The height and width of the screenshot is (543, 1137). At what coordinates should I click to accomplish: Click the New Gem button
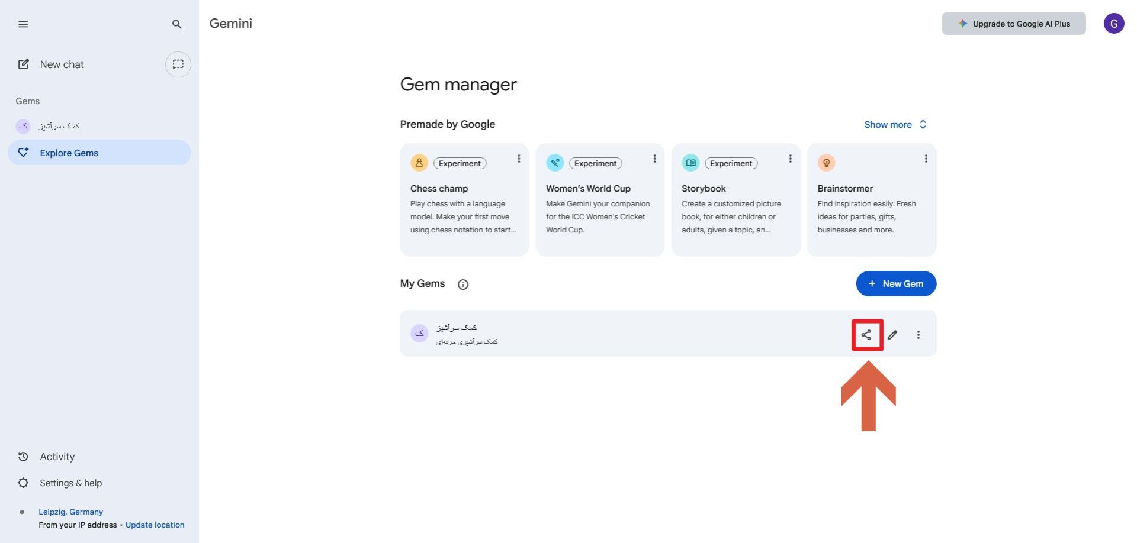tap(895, 284)
